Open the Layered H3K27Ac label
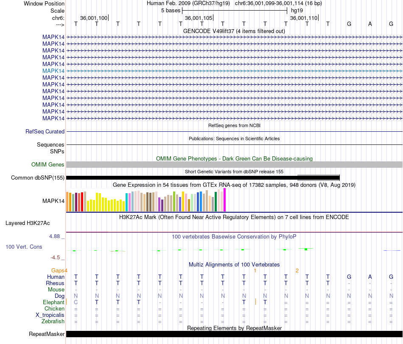 pyautogui.click(x=28, y=223)
